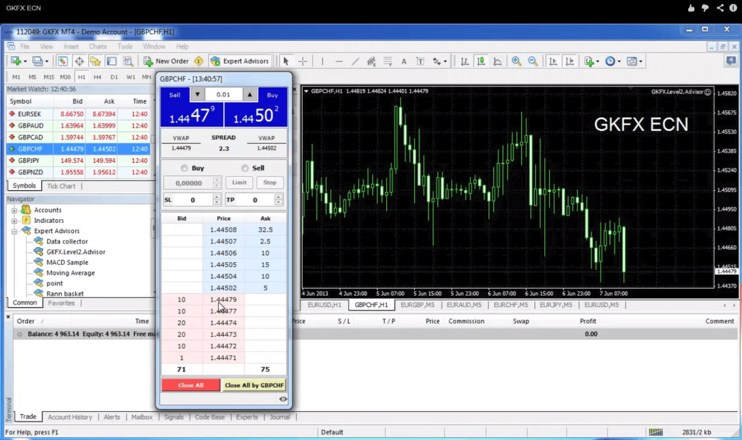Switch to the Favorites tab in Navigator
The height and width of the screenshot is (440, 742).
point(62,303)
